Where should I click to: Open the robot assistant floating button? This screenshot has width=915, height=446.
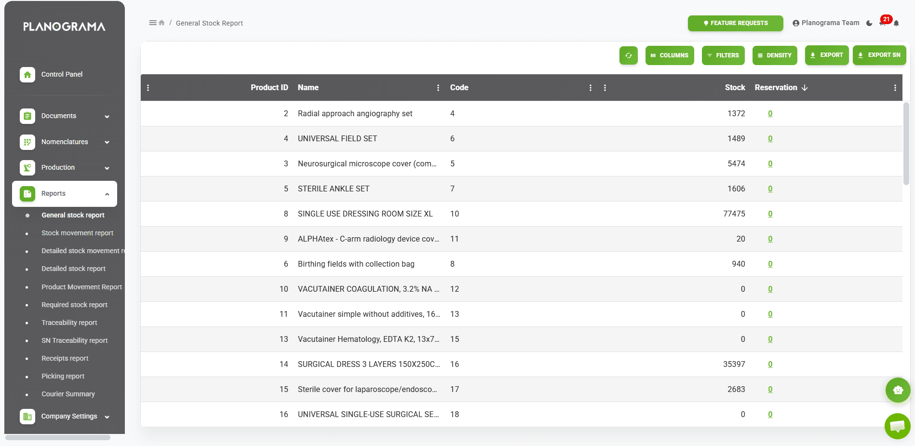898,390
